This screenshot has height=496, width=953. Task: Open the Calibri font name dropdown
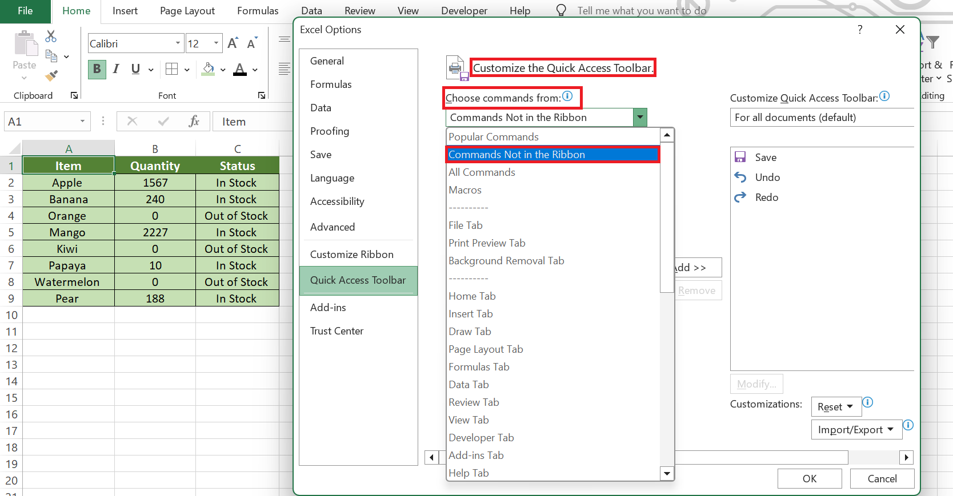(178, 43)
